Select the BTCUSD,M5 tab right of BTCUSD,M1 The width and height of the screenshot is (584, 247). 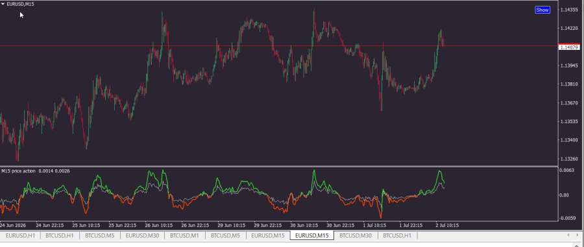point(226,235)
